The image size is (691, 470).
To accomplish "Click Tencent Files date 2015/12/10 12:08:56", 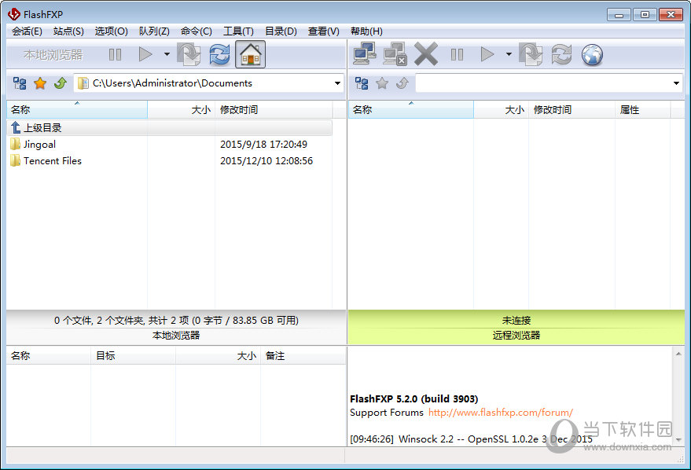I will coord(266,161).
